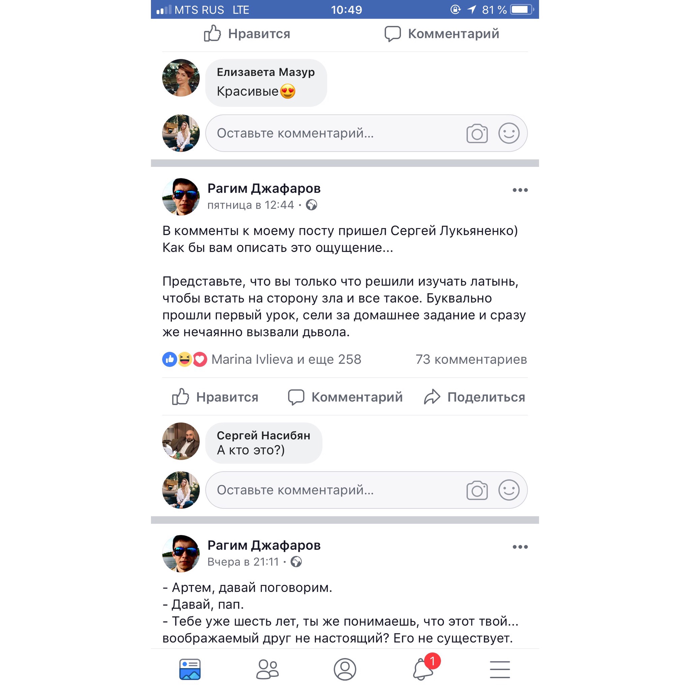Tap Комментарий at top of screen
The height and width of the screenshot is (690, 690).
[x=442, y=34]
